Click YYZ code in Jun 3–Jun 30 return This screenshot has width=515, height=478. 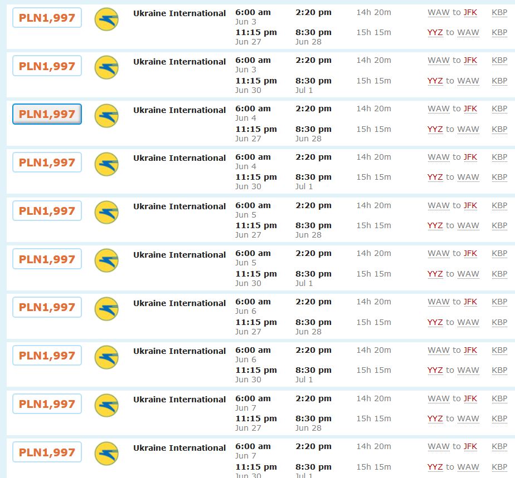coord(435,81)
